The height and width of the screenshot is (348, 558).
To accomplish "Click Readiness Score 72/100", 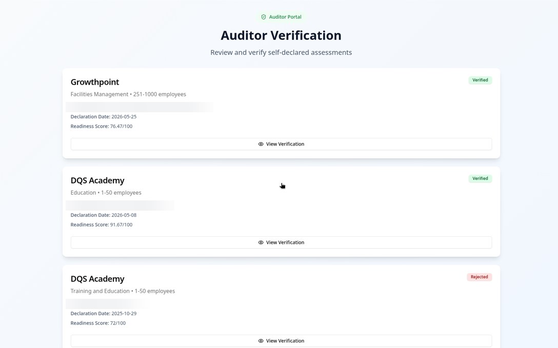I will coord(98,323).
